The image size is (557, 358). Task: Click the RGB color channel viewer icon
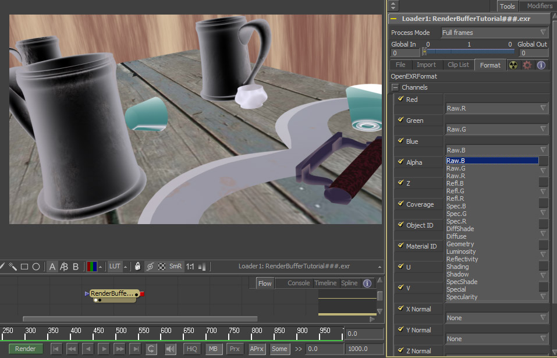pyautogui.click(x=92, y=267)
